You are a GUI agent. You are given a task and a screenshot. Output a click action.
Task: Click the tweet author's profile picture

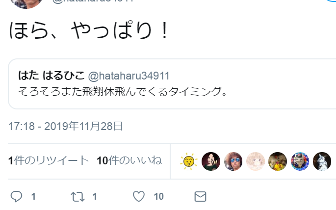(x=26, y=3)
